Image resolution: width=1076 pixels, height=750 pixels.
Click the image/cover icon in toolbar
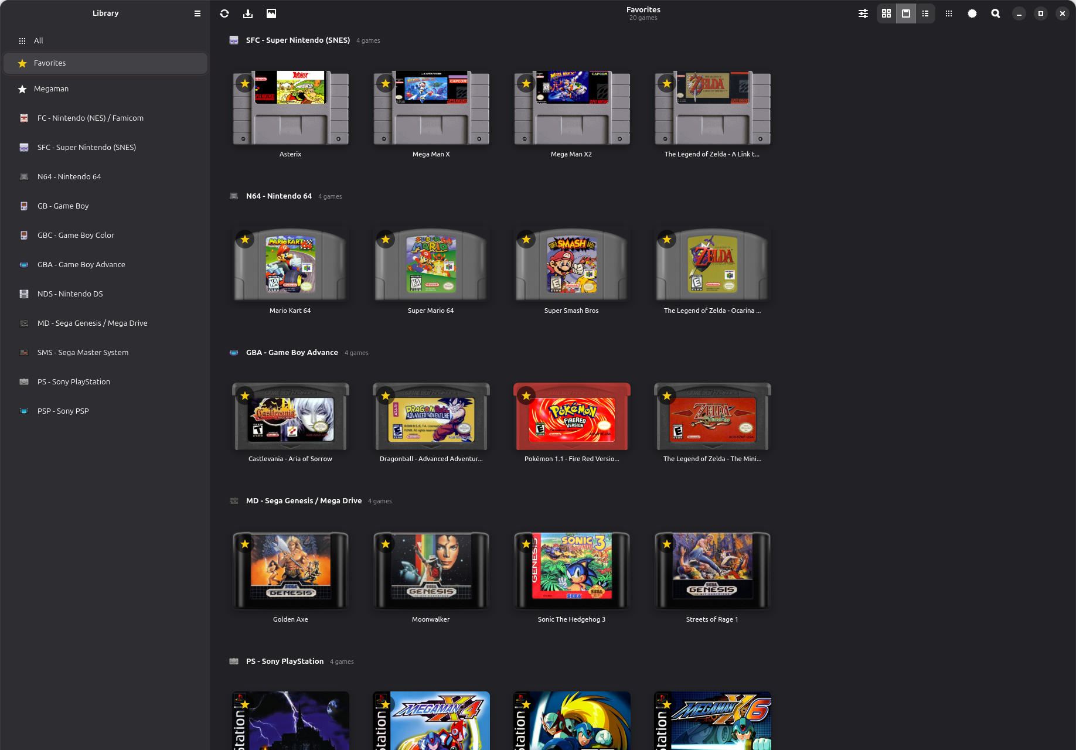pos(271,13)
